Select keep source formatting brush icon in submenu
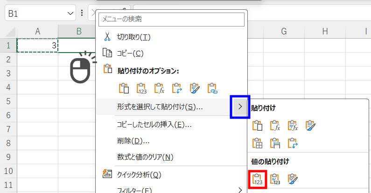 (x=310, y=126)
